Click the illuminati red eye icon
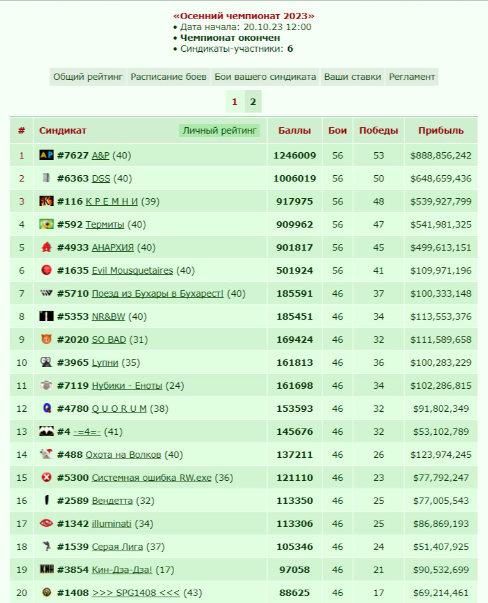This screenshot has height=603, width=488. (x=46, y=523)
